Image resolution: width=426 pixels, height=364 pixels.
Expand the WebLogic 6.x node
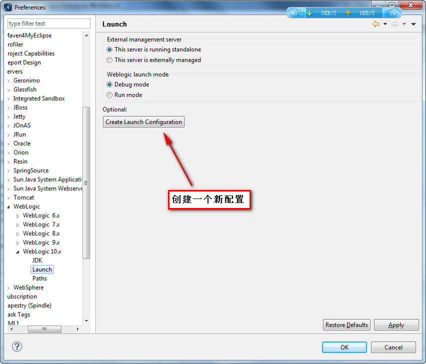(x=17, y=216)
